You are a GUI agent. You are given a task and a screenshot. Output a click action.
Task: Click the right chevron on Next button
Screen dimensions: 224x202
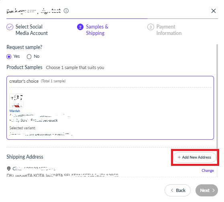point(214,190)
